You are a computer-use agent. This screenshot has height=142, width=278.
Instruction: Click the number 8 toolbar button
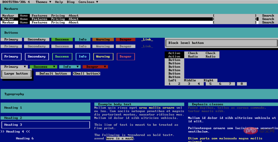point(242,84)
